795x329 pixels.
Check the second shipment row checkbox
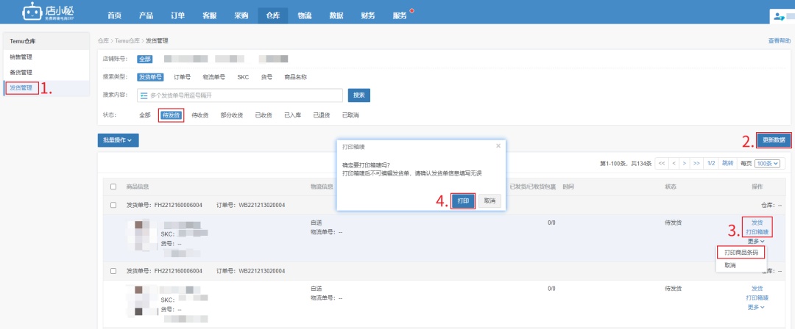[x=113, y=271]
